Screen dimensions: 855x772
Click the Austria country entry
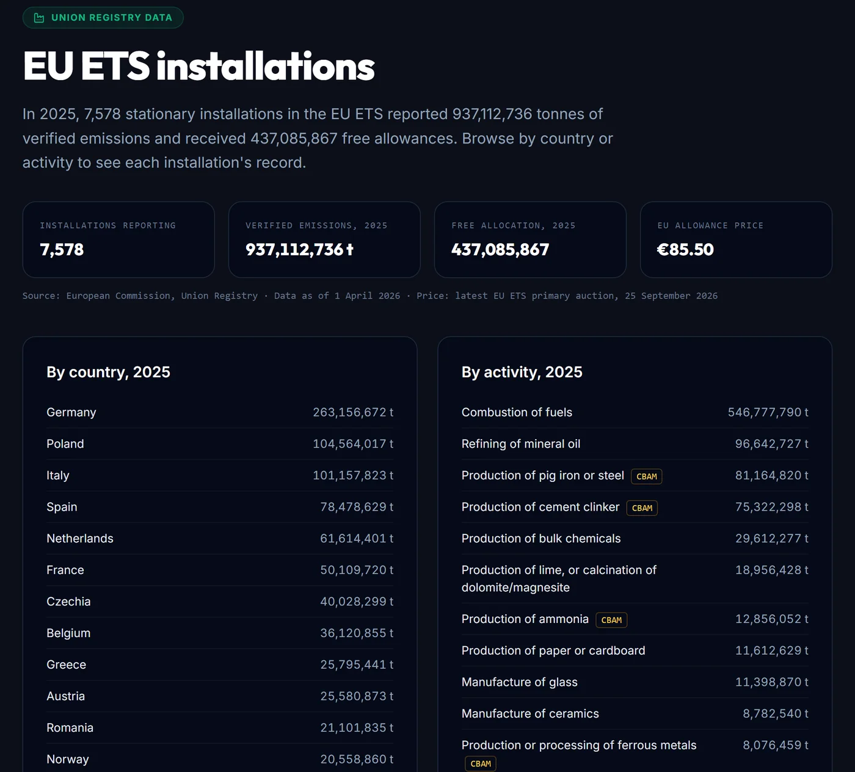tap(220, 696)
